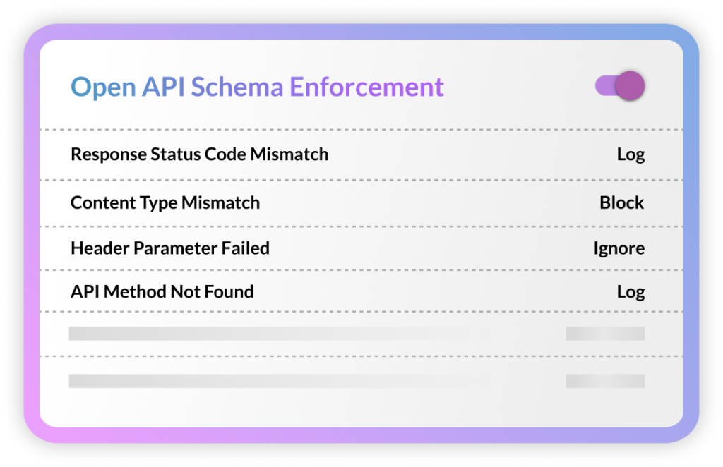The height and width of the screenshot is (467, 723).
Task: Click the purple toggle switch knob
Action: click(x=631, y=85)
